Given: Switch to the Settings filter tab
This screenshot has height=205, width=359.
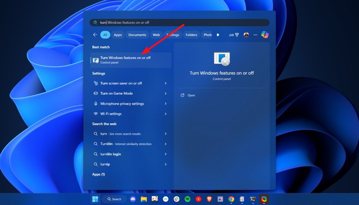Looking at the screenshot, I should click(x=173, y=35).
